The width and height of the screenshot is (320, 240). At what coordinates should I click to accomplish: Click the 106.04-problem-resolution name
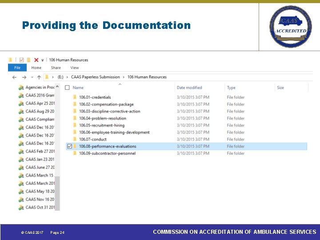tap(103, 118)
